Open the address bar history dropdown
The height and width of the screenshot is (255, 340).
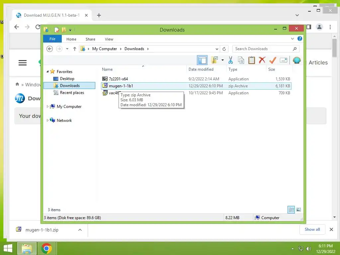[217, 49]
